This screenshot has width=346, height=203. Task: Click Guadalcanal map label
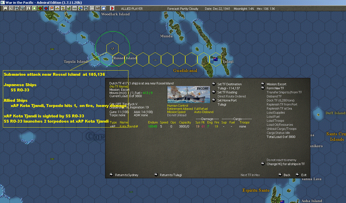185,71
